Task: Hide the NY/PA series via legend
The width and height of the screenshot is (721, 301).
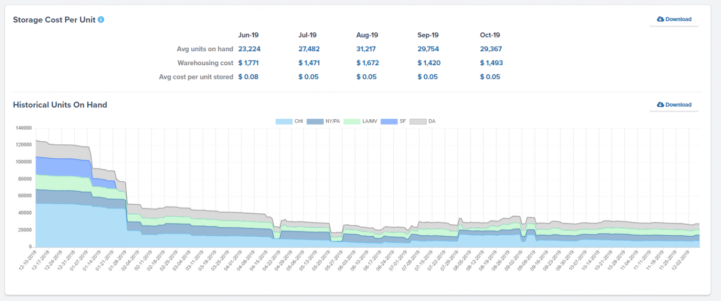Action: point(323,122)
